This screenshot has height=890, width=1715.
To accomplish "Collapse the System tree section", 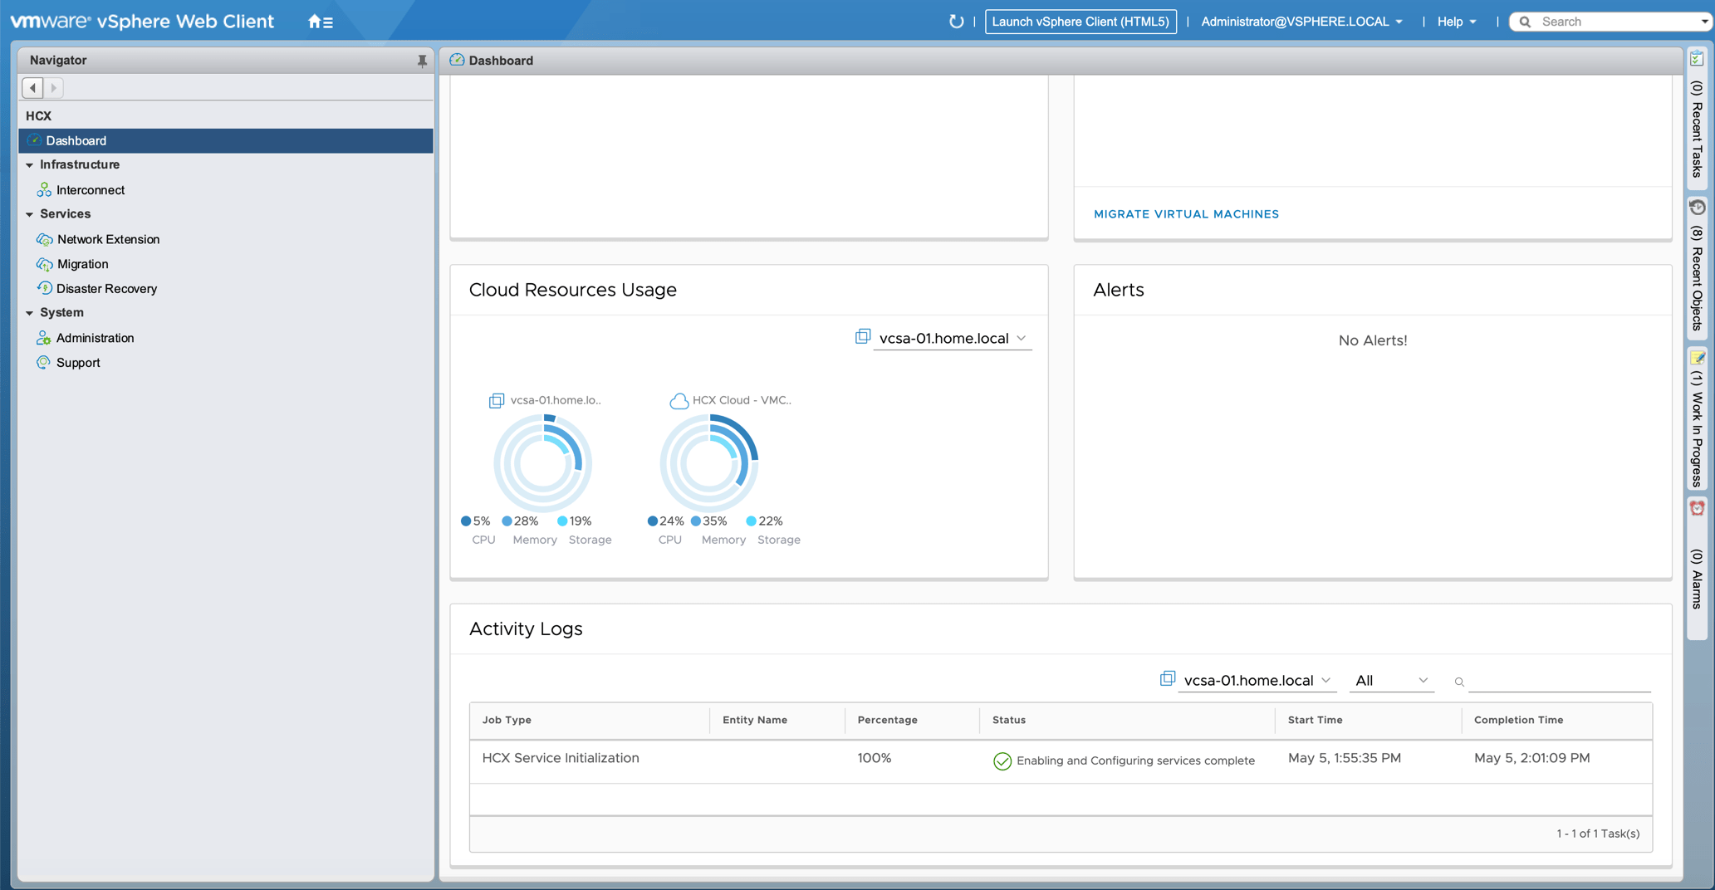I will pyautogui.click(x=30, y=313).
